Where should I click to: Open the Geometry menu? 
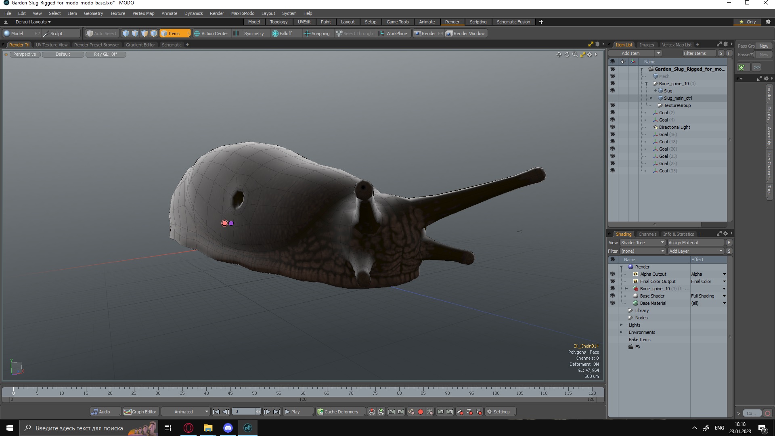[x=93, y=13]
